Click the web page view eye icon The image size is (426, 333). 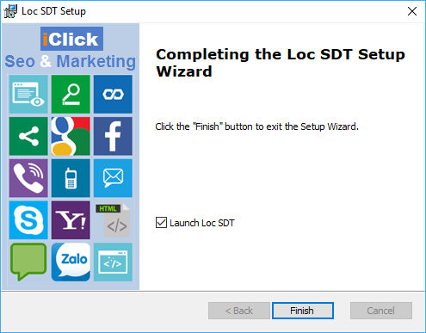[x=28, y=95]
